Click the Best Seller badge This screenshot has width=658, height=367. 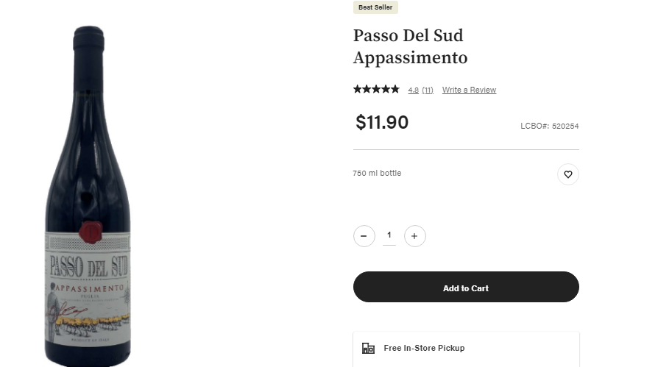click(x=375, y=7)
